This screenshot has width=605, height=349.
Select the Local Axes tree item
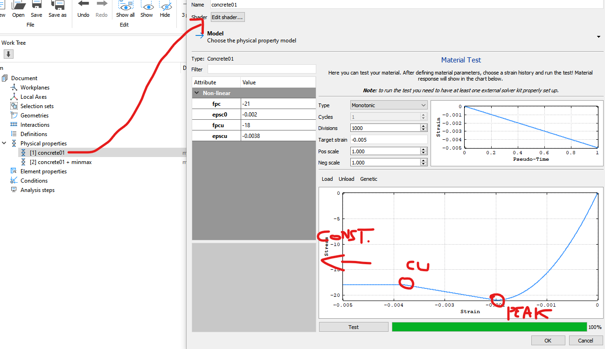coord(34,97)
